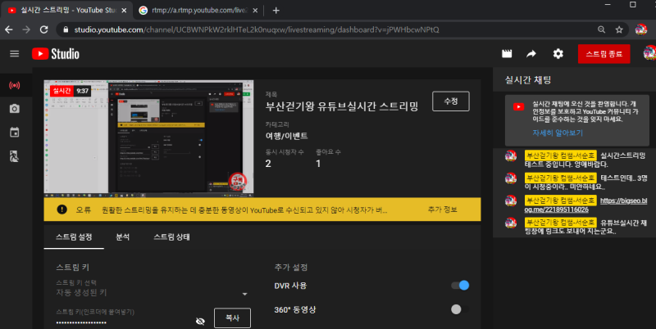Image resolution: width=656 pixels, height=329 pixels.
Task: Click the 추가 설정 section heading
Action: [x=291, y=267]
